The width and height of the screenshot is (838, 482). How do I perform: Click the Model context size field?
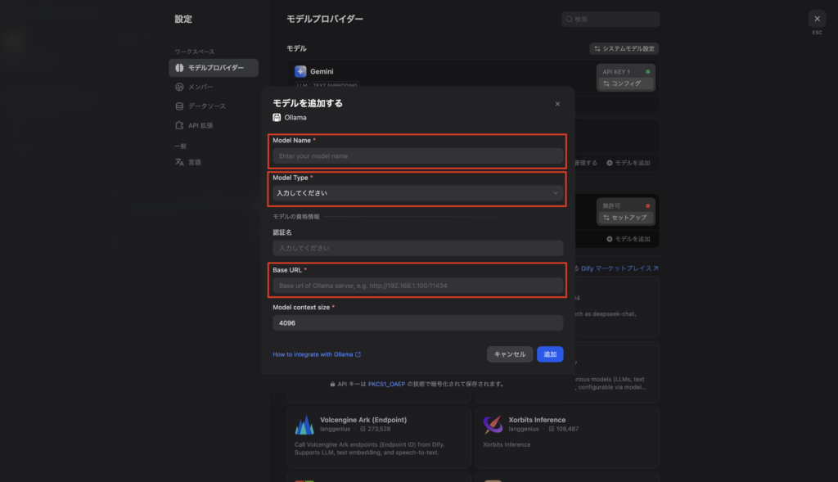coord(417,323)
